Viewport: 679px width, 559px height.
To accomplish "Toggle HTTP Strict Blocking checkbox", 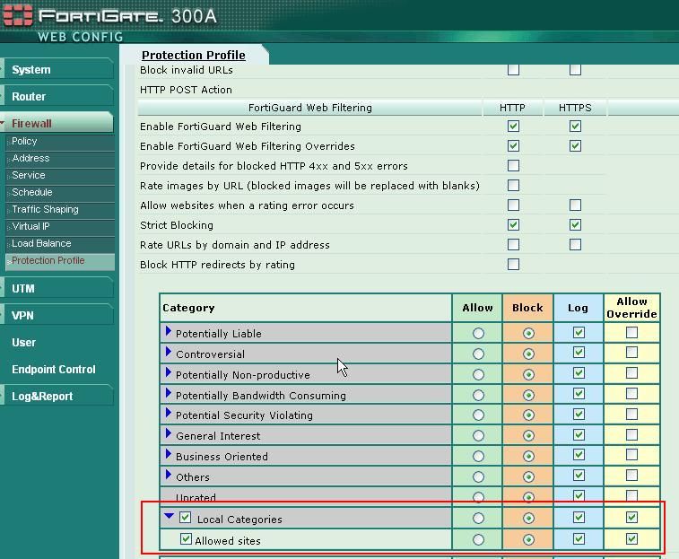I will click(513, 225).
